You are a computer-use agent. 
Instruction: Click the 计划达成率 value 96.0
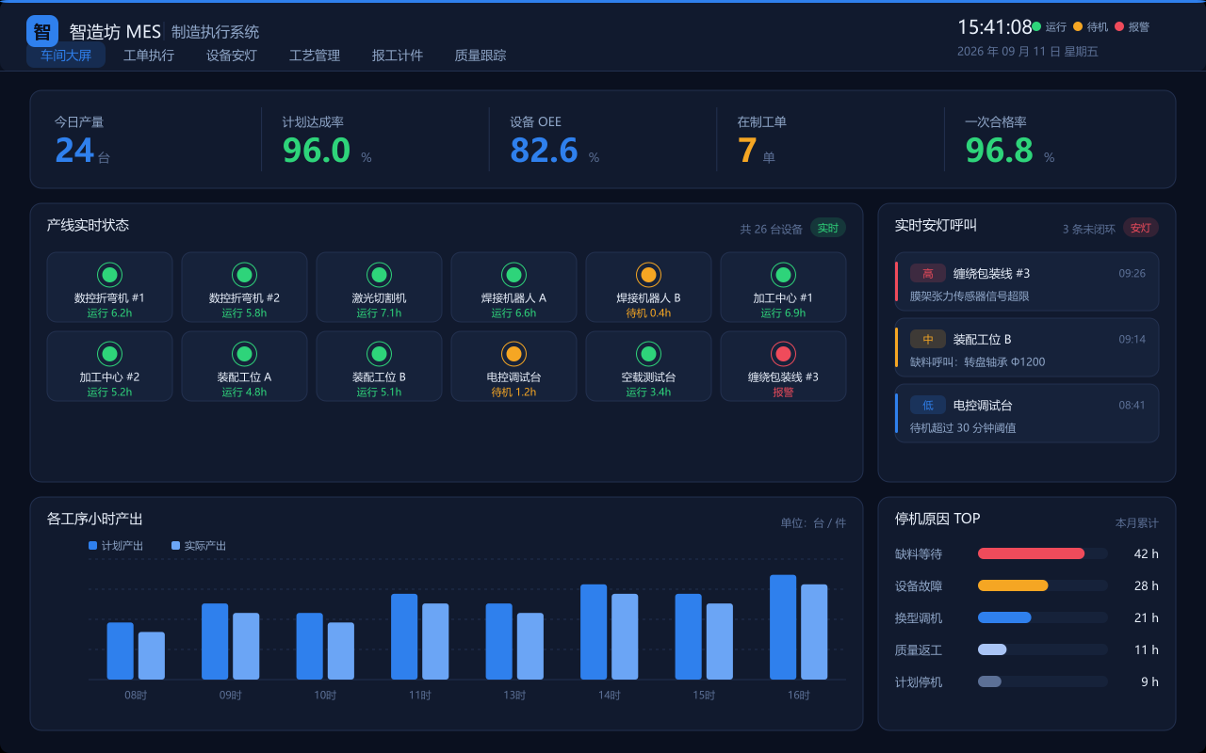pos(317,151)
